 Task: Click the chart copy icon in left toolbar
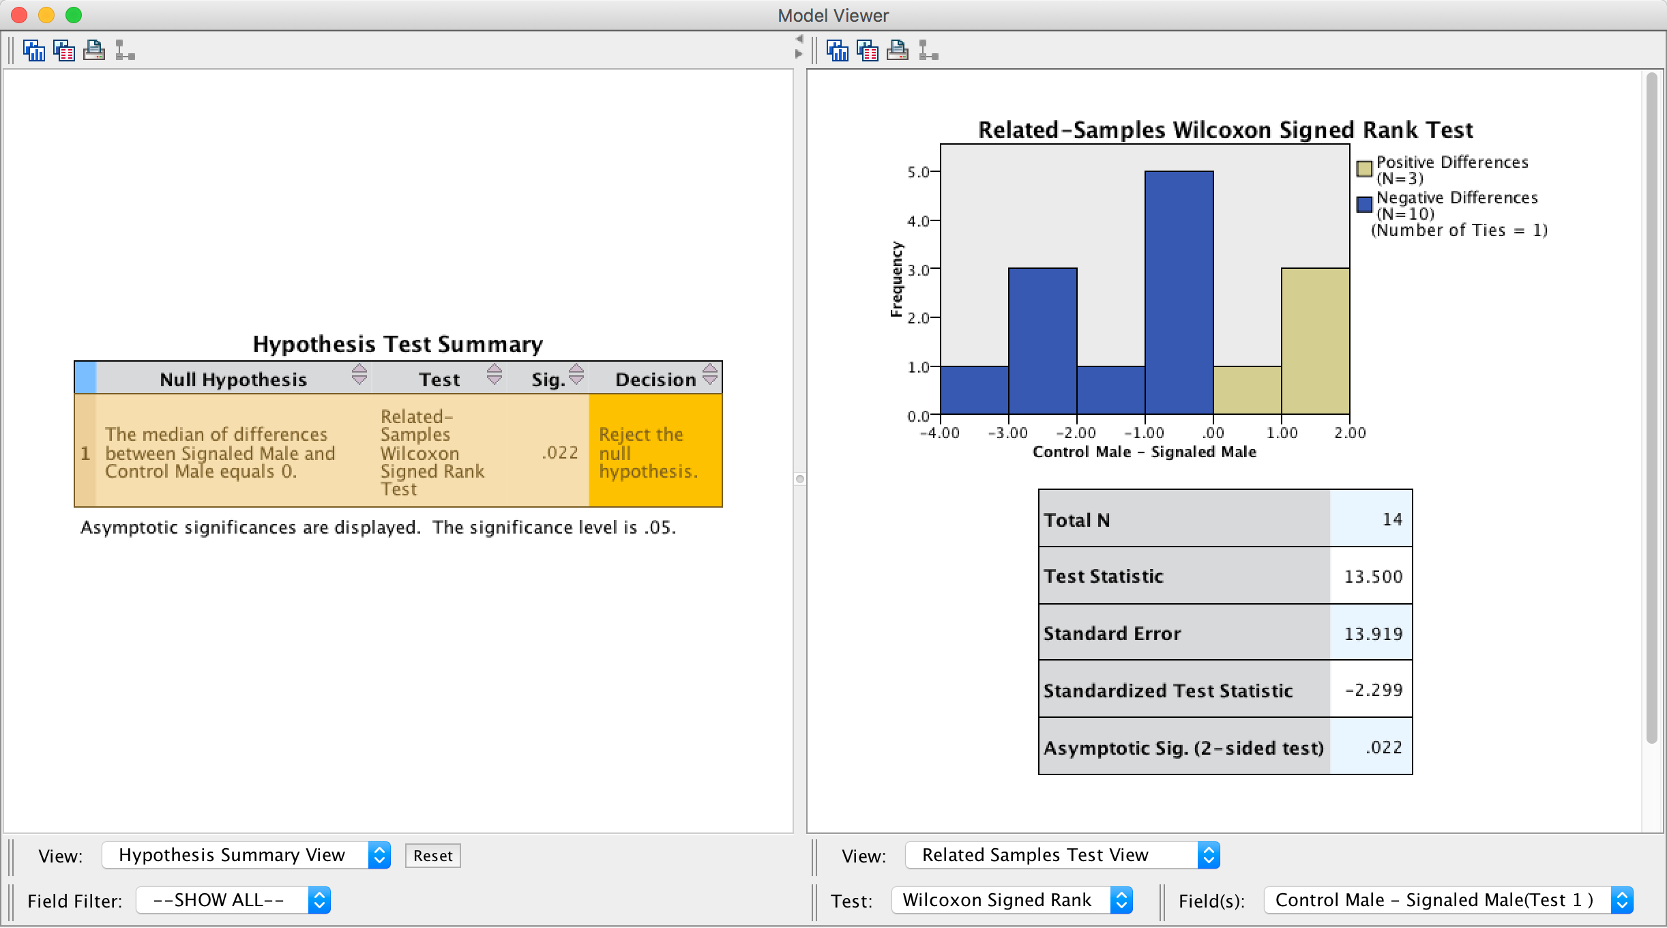pos(33,50)
